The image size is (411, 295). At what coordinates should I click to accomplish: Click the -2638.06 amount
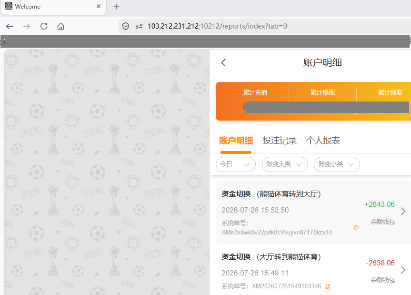pyautogui.click(x=381, y=263)
